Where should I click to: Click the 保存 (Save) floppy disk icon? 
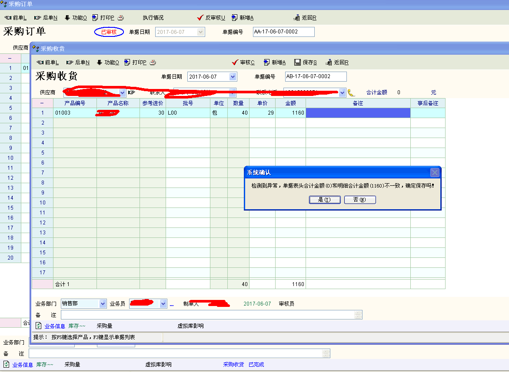[x=297, y=62]
